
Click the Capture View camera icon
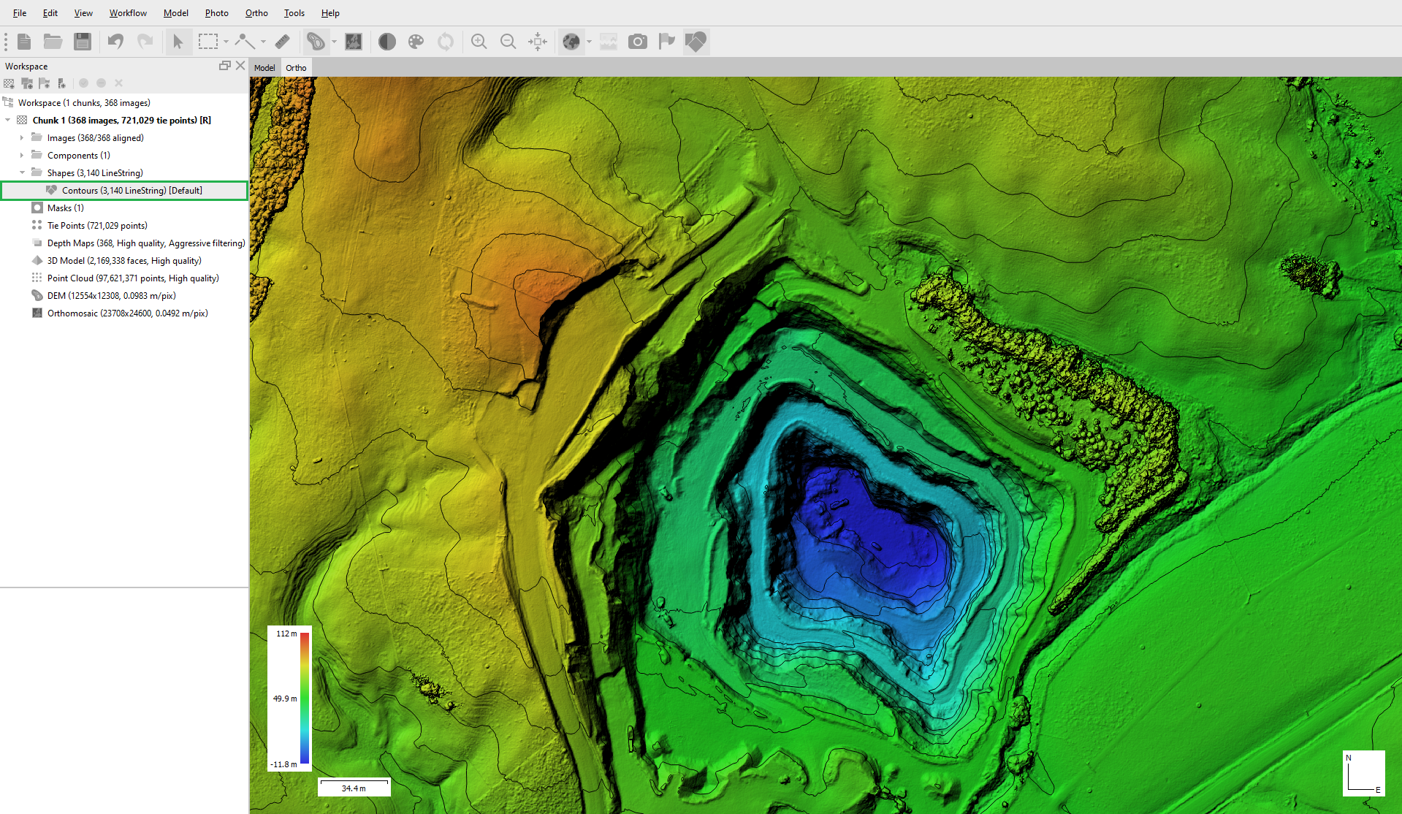(x=638, y=42)
